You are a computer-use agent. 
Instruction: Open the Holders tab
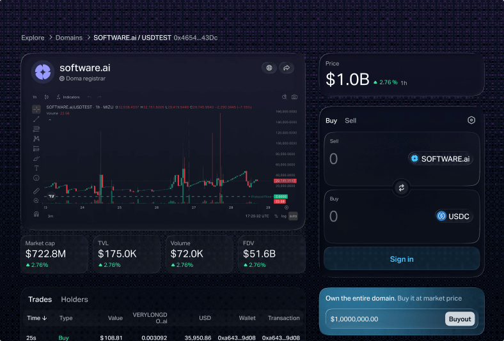[74, 299]
